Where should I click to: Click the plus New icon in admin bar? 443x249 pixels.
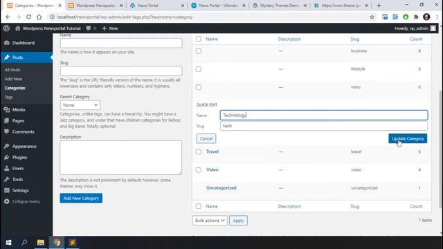click(x=105, y=28)
